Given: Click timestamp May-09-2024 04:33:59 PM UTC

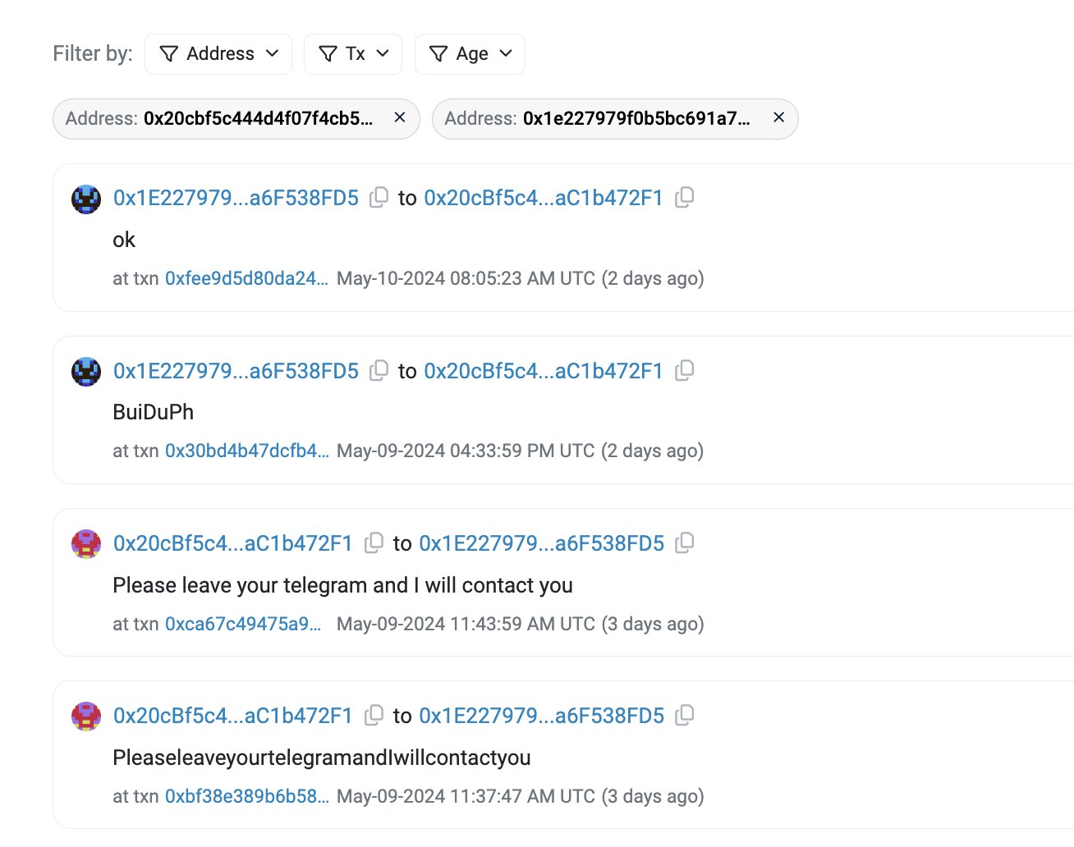Looking at the screenshot, I should [x=466, y=451].
